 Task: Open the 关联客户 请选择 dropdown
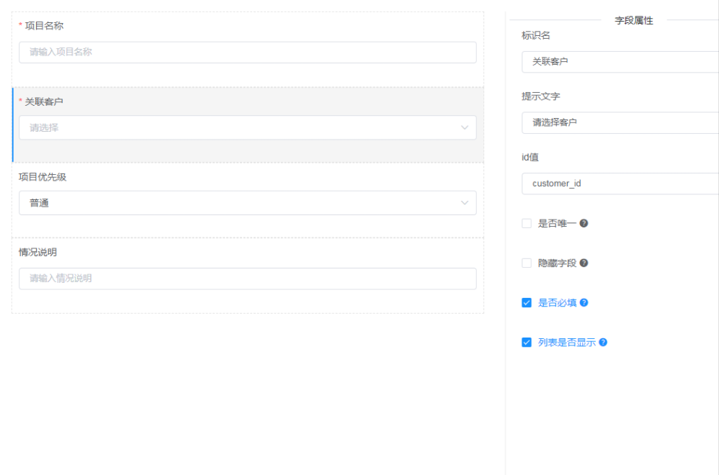coord(247,127)
